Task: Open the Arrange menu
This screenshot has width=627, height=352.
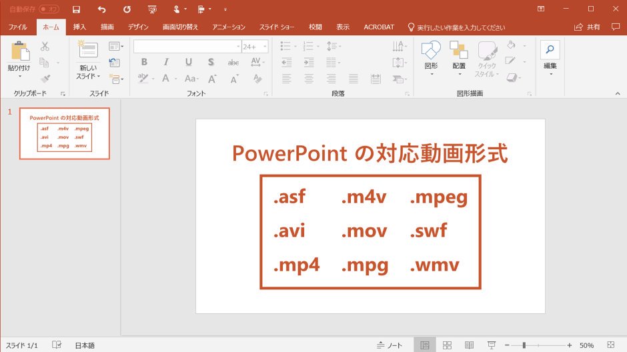Action: pyautogui.click(x=459, y=58)
